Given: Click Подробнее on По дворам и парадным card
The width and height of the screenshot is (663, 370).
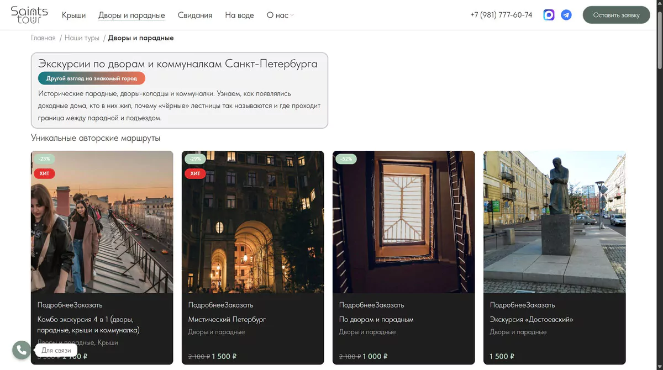Looking at the screenshot, I should (357, 305).
